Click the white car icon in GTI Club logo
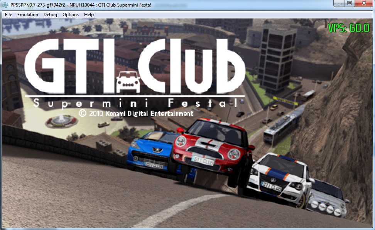The image size is (375, 230). click(x=128, y=82)
